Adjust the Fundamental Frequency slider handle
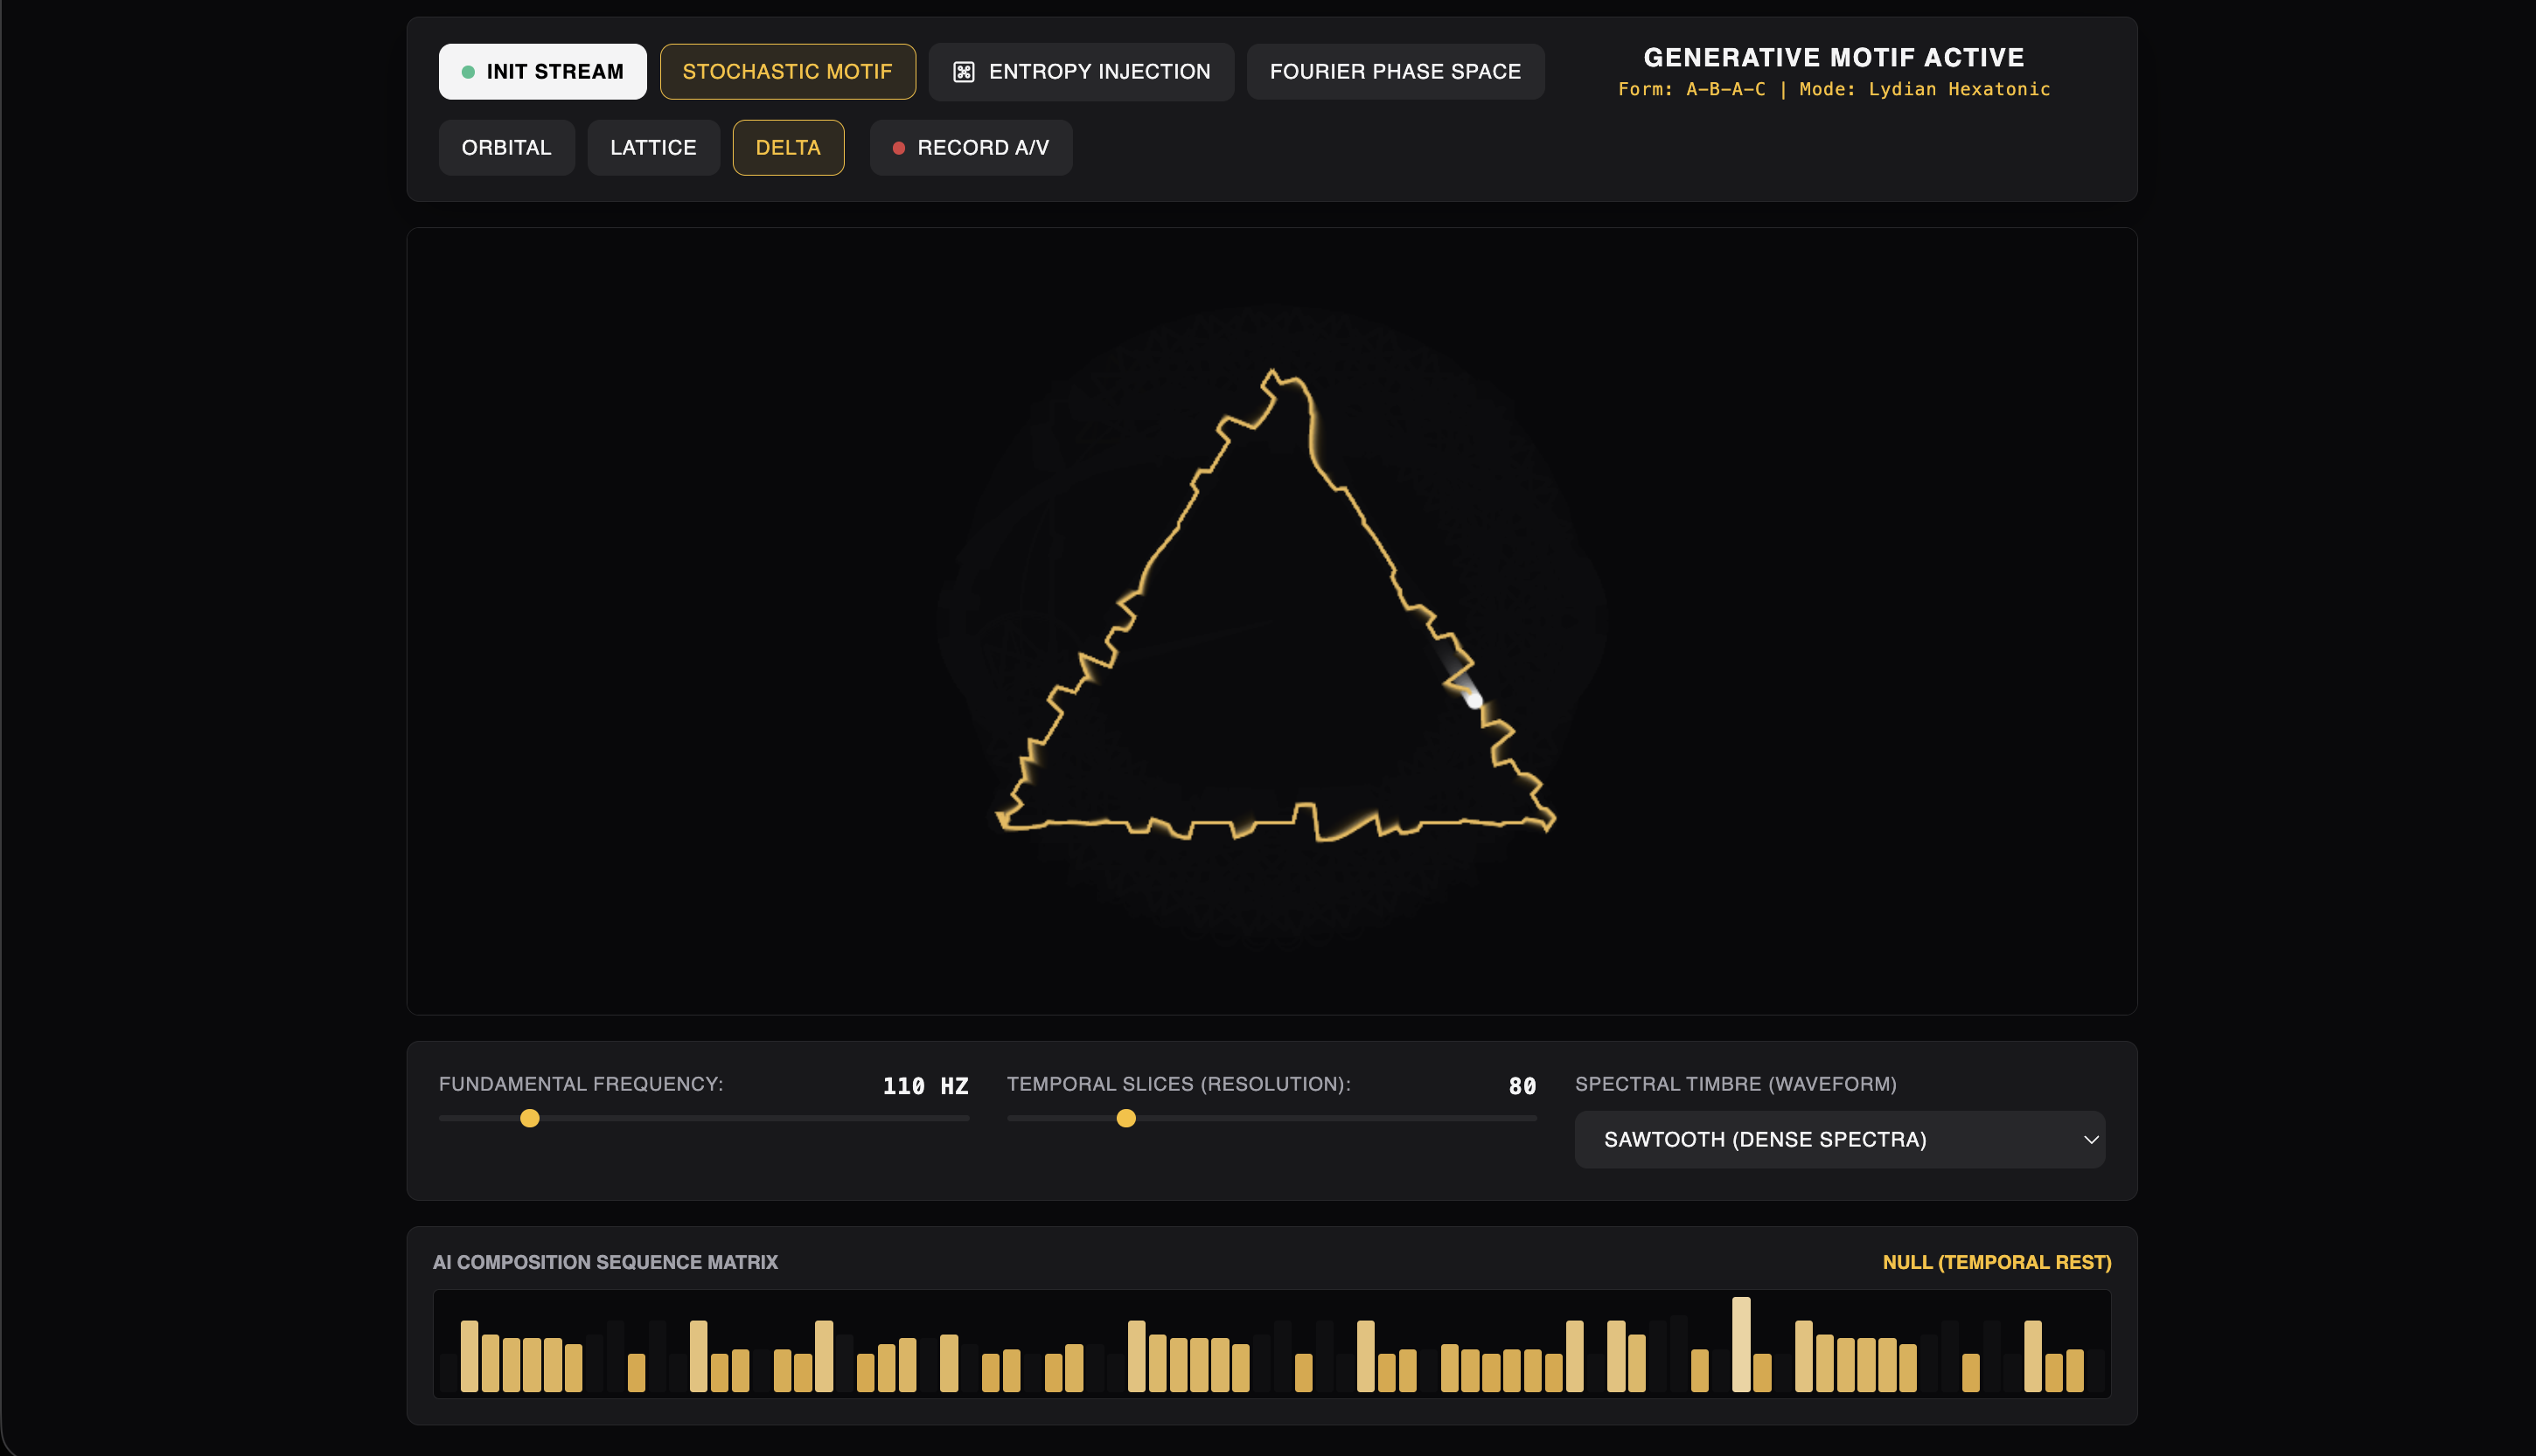This screenshot has width=2536, height=1456. point(530,1118)
